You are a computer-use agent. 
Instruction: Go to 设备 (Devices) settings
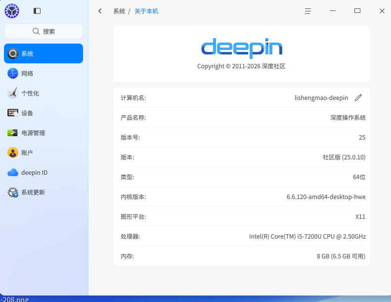pyautogui.click(x=43, y=113)
